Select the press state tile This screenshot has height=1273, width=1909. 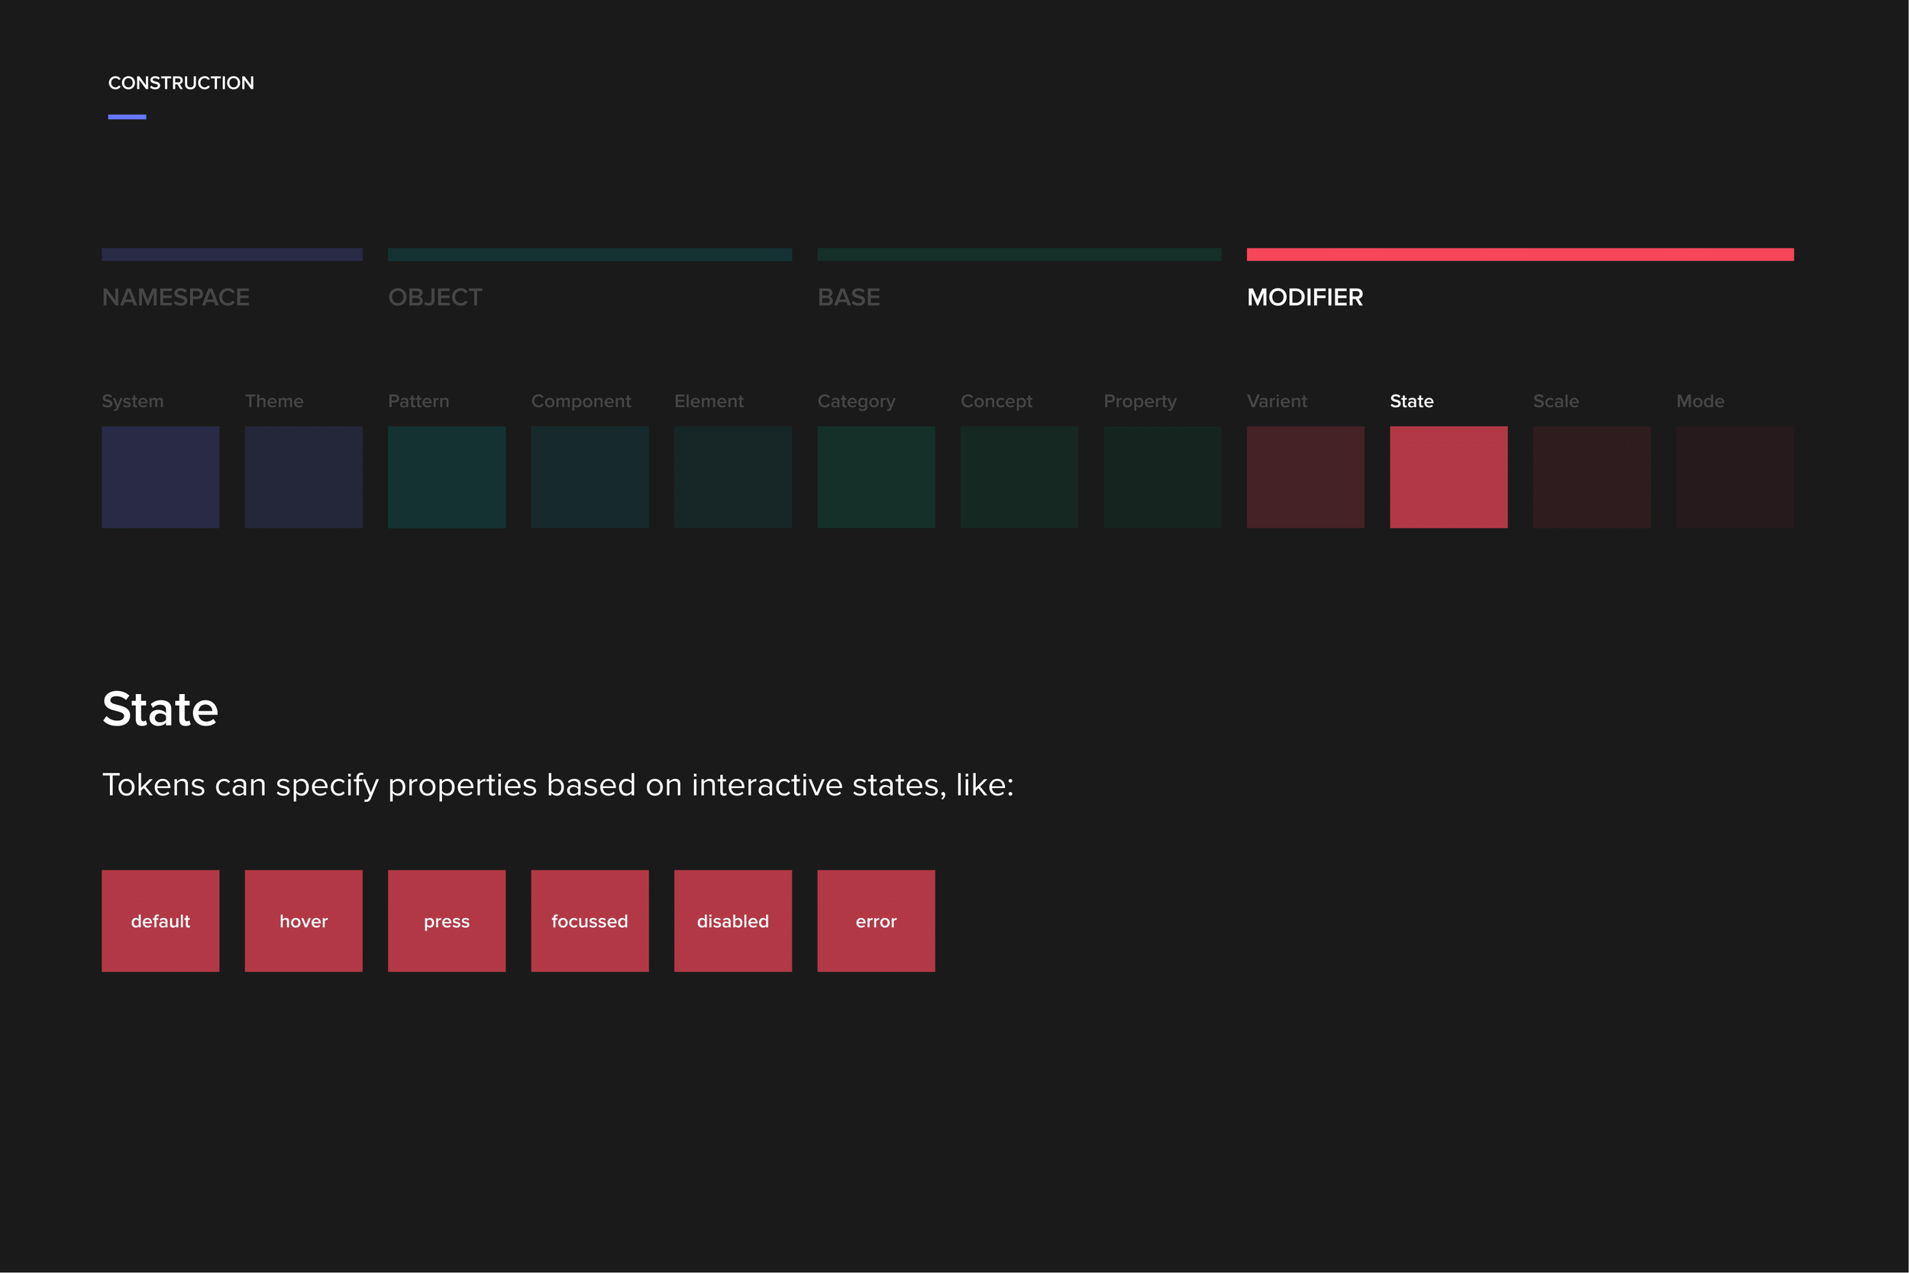(x=447, y=921)
